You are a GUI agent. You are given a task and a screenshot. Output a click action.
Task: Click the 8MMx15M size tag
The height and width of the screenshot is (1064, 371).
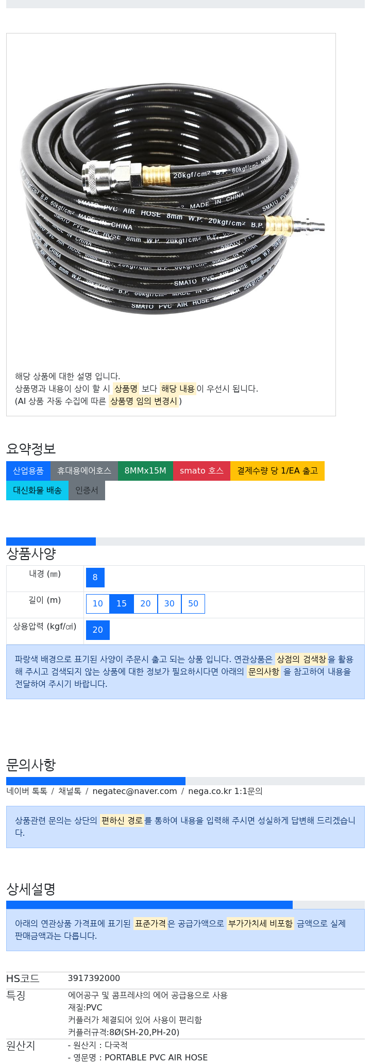(145, 471)
